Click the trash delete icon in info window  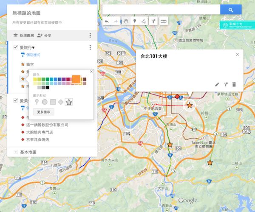pos(234,84)
